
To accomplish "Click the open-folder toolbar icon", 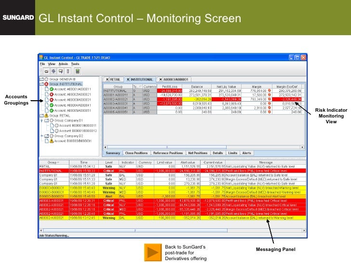I will [x=46, y=71].
